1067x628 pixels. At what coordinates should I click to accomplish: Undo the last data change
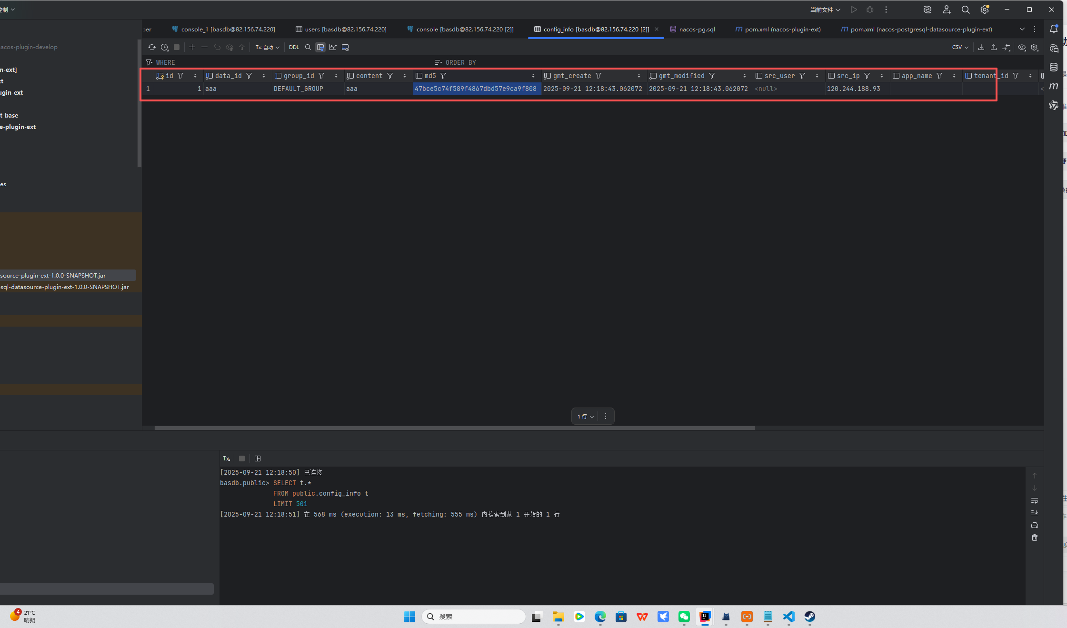[217, 47]
